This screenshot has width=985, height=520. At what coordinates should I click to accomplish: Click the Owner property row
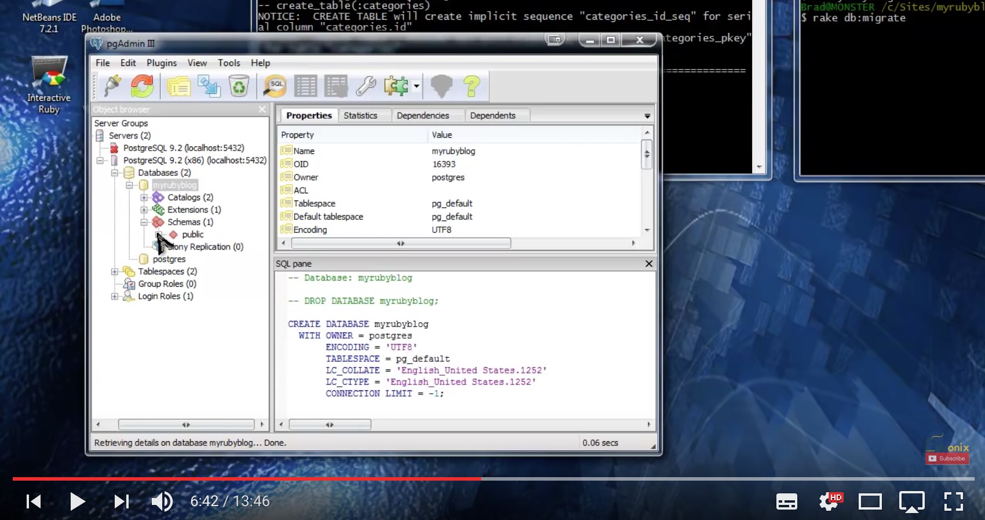461,177
